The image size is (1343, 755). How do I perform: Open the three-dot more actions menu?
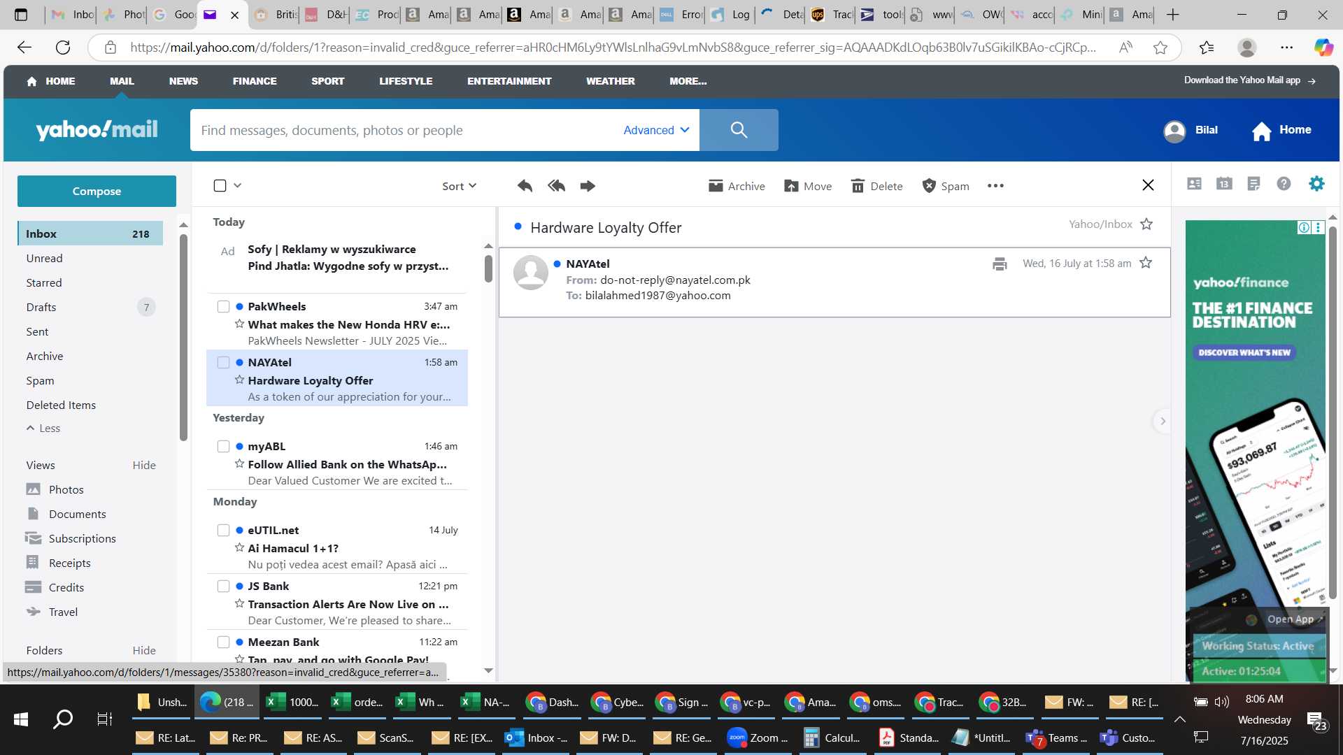click(x=995, y=186)
